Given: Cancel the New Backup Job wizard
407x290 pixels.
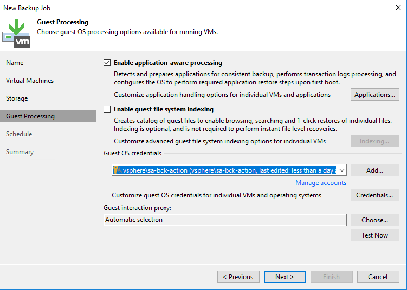Looking at the screenshot, I should (378, 277).
